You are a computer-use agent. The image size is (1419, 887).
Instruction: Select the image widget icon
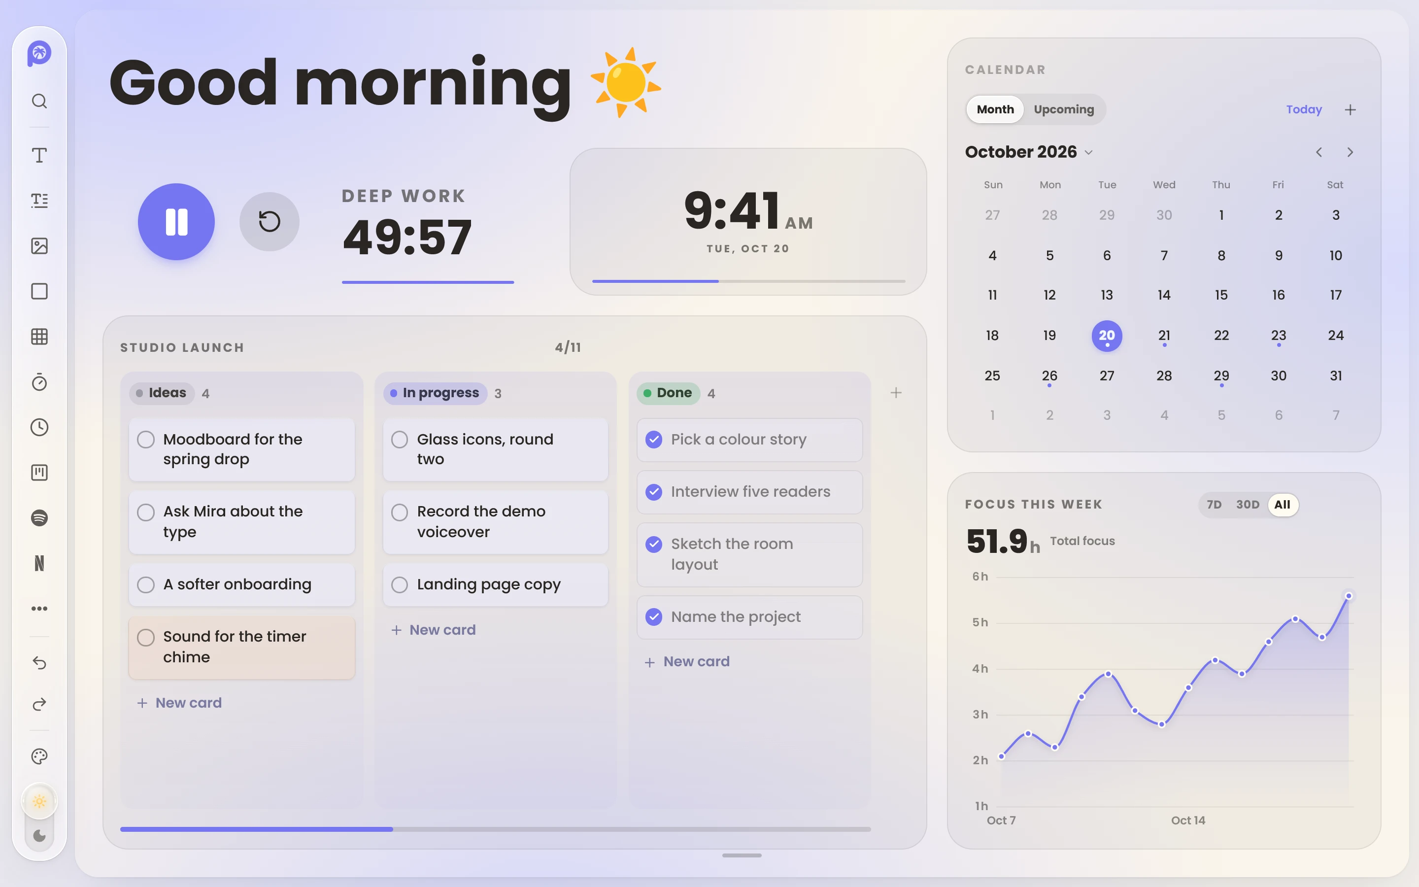pyautogui.click(x=39, y=246)
